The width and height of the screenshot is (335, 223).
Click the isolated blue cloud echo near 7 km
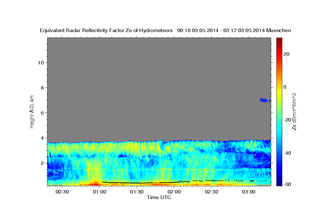click(265, 100)
